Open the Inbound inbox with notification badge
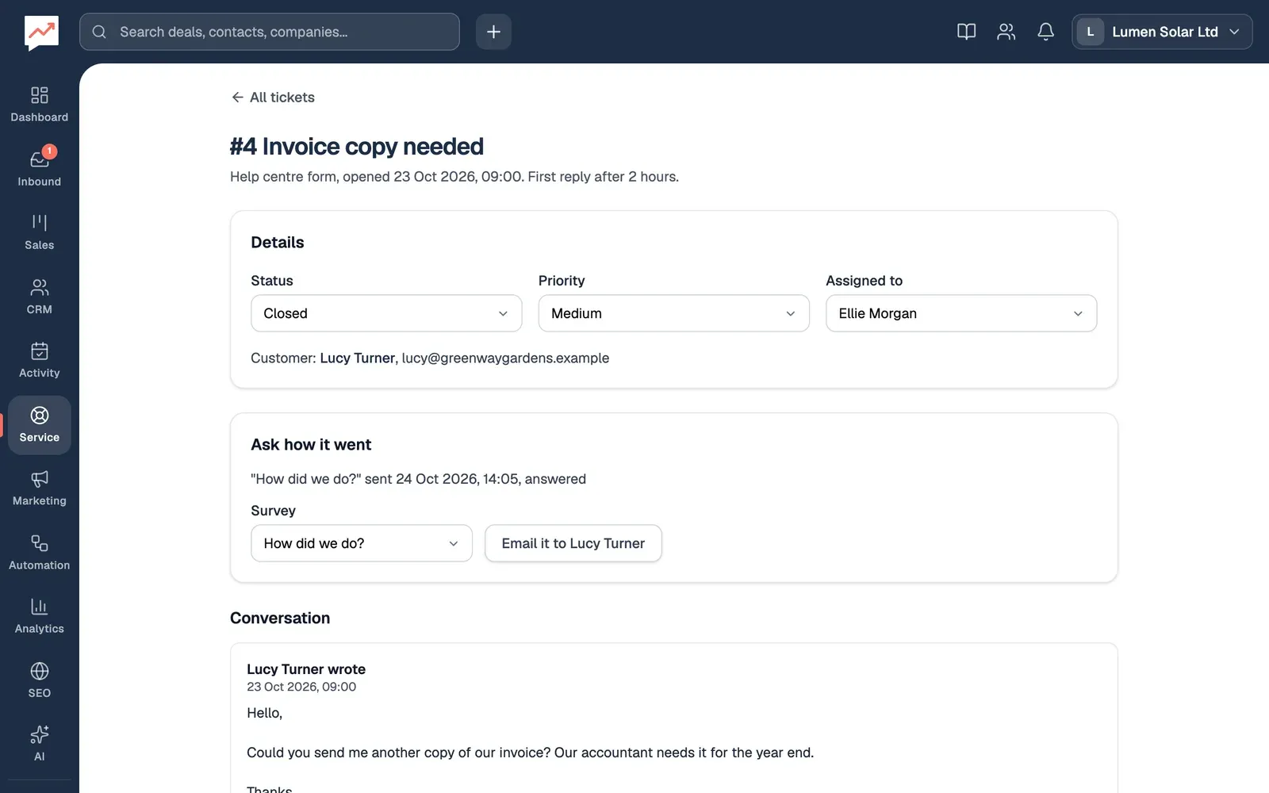Image resolution: width=1269 pixels, height=793 pixels. click(x=40, y=169)
